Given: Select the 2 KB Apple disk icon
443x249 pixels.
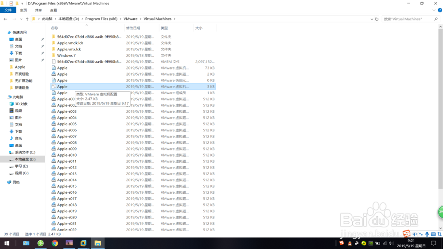Looking at the screenshot, I should (54, 74).
